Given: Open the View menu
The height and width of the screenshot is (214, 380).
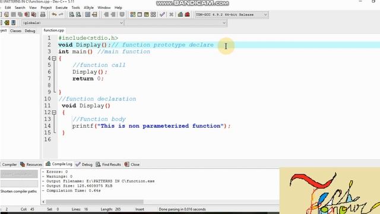Looking at the screenshot, I should click(33, 8).
